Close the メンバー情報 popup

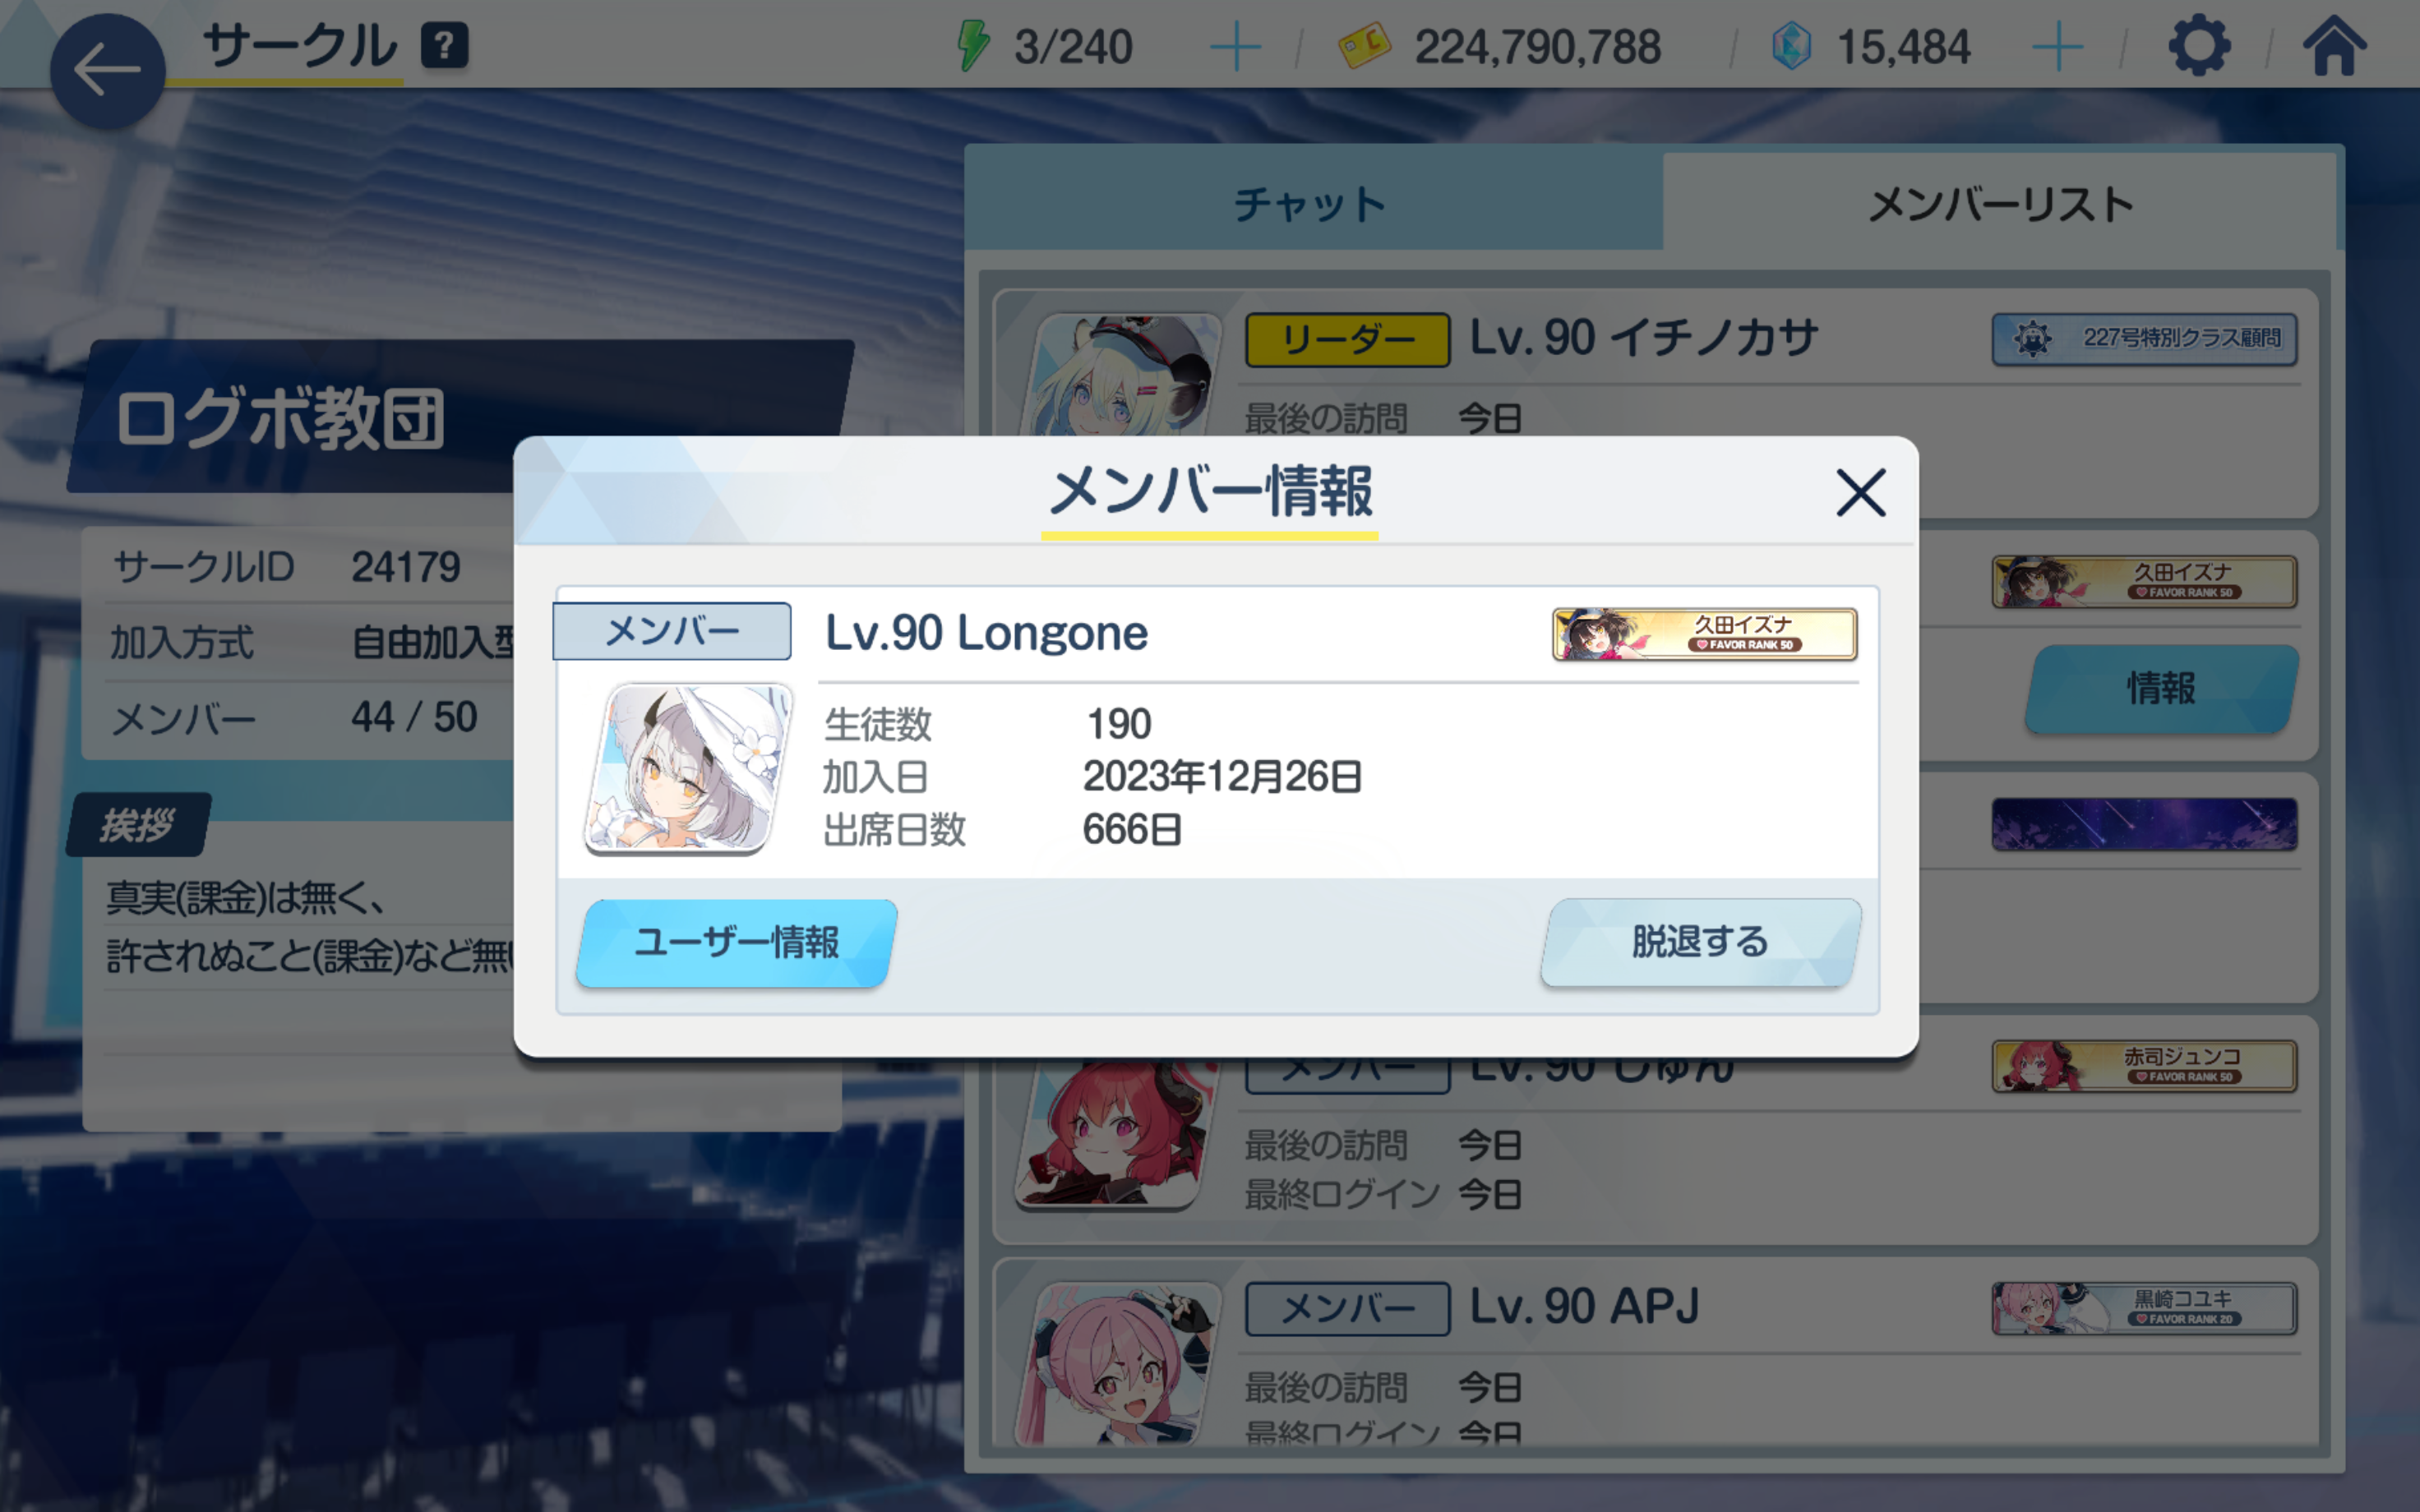pos(1860,492)
